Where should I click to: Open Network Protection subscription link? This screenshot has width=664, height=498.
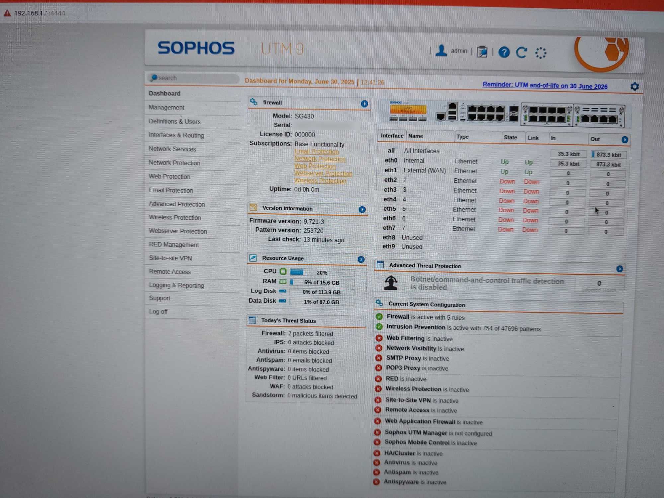[x=320, y=159]
